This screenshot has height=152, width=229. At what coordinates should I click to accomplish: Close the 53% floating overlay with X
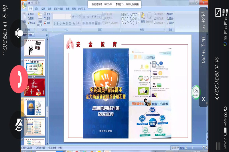click(x=203, y=99)
